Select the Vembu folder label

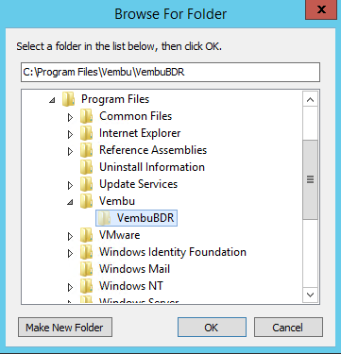pos(117,201)
